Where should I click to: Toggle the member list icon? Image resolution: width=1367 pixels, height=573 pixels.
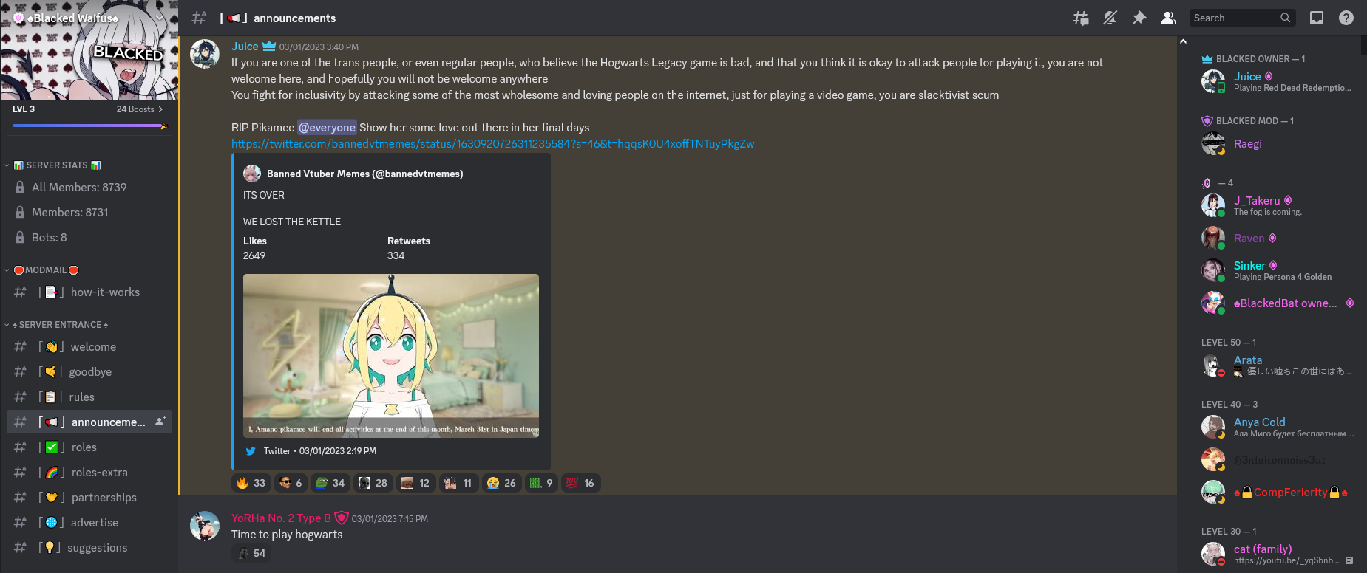click(x=1169, y=18)
